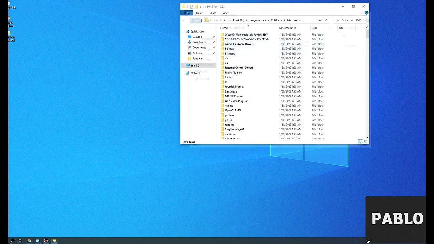Open Explorer Help question mark icon

tap(367, 13)
